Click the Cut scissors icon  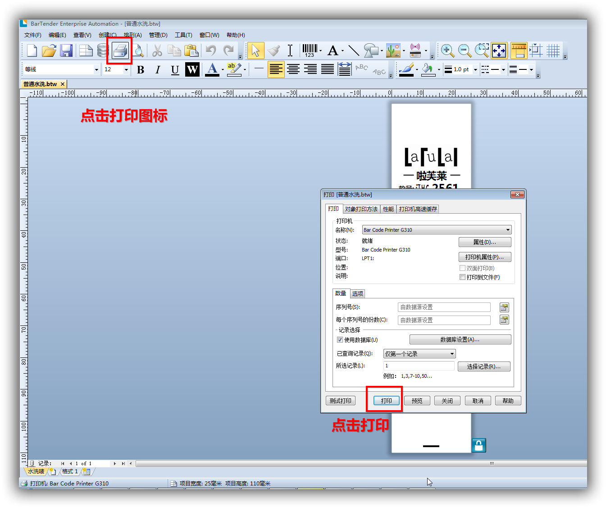coord(157,50)
